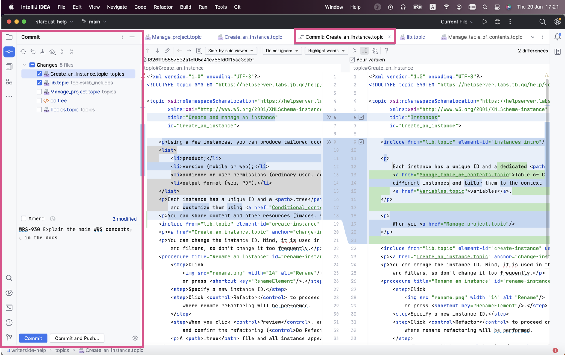Jump to next difference with down arrow

point(157,51)
